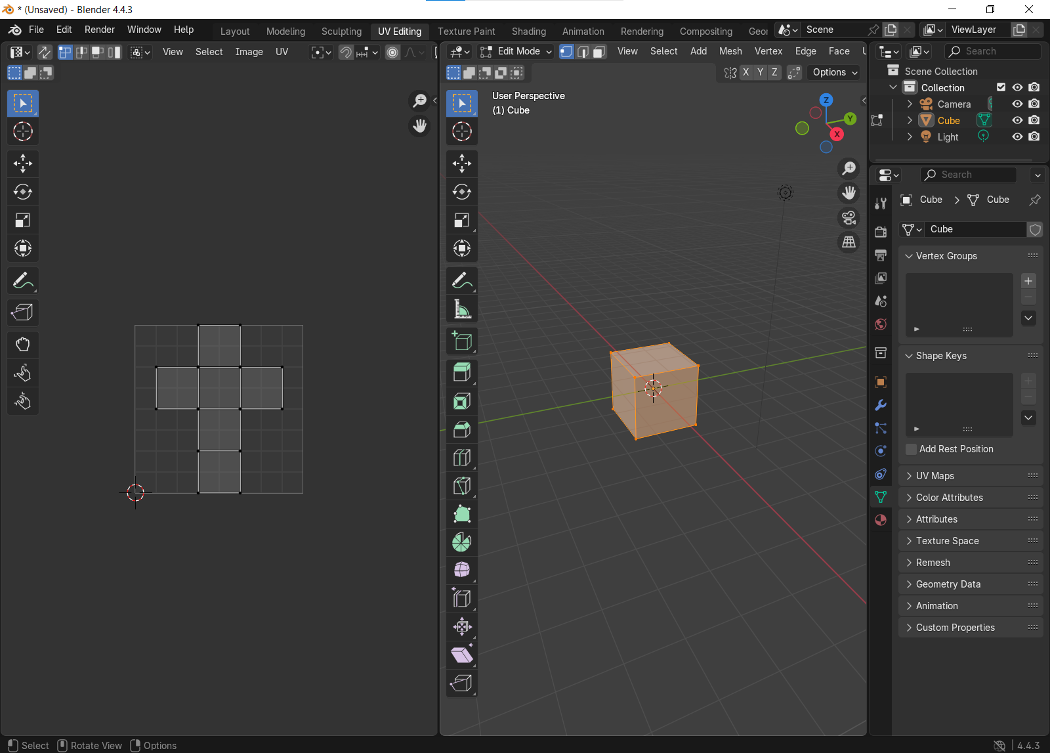Screen dimensions: 1050x753
Task: Click the mesh name field Cube
Action: point(975,229)
